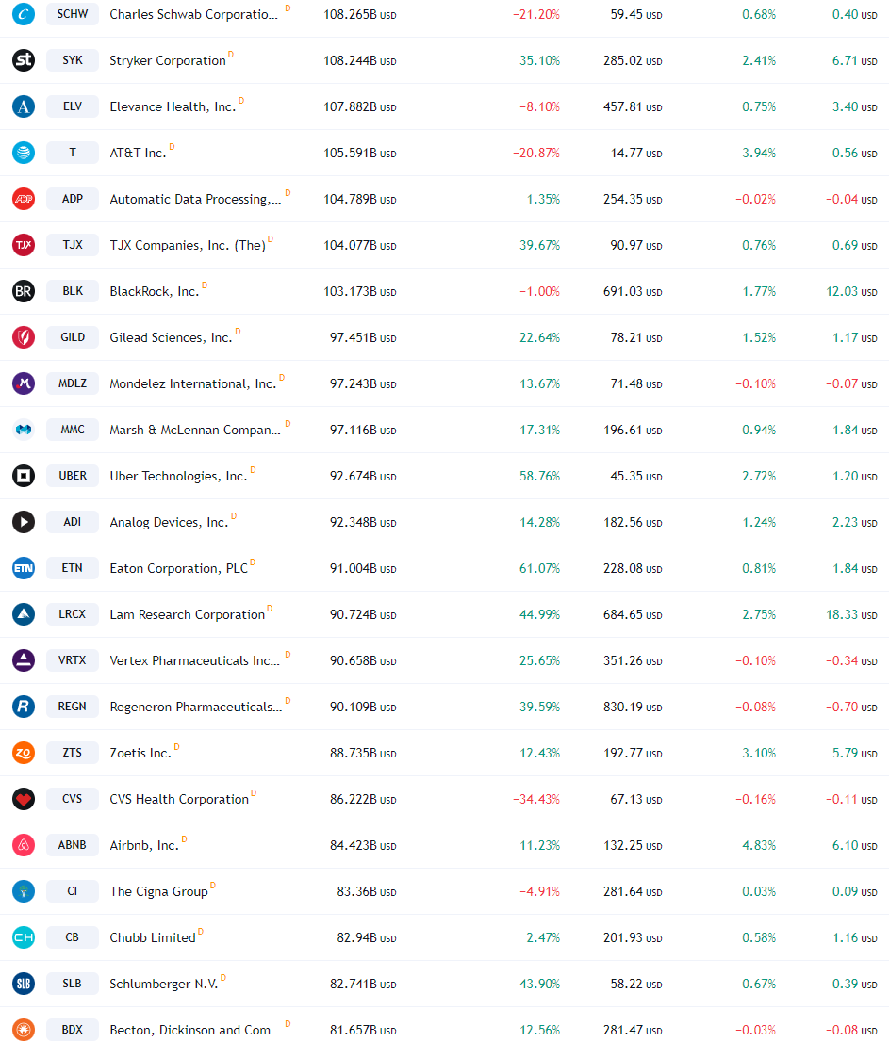Viewport: 889px width, 1042px height.
Task: Open the Zoetis Inc. company link
Action: (140, 753)
